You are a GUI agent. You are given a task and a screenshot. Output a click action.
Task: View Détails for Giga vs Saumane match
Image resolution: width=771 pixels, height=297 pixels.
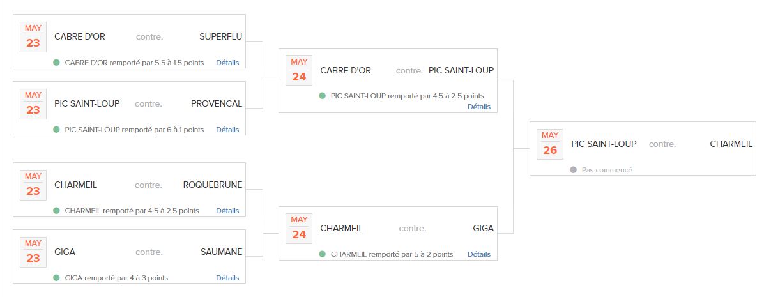tap(227, 278)
